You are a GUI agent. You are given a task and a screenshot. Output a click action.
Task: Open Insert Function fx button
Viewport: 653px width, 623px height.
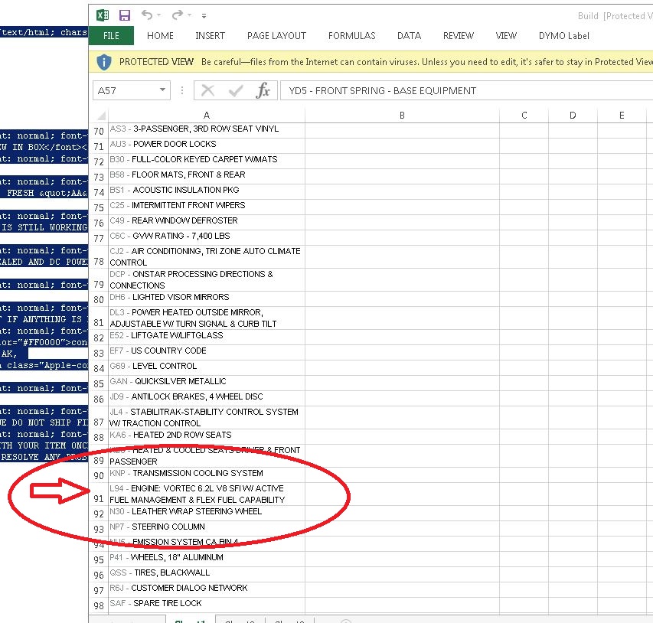[263, 90]
